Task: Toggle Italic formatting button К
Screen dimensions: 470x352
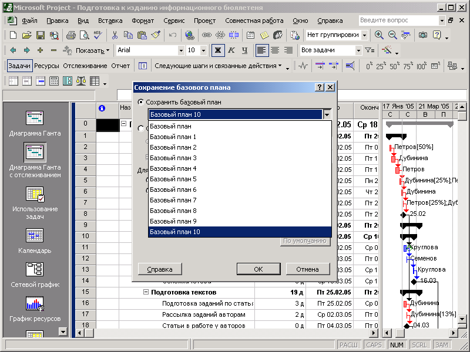Action: 231,50
